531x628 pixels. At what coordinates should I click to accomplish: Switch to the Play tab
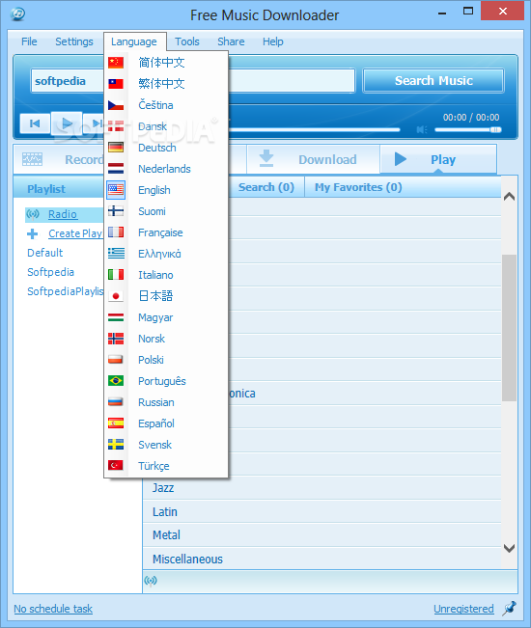pos(438,159)
